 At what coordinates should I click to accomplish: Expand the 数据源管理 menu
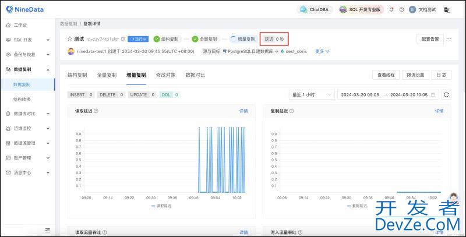[48, 143]
